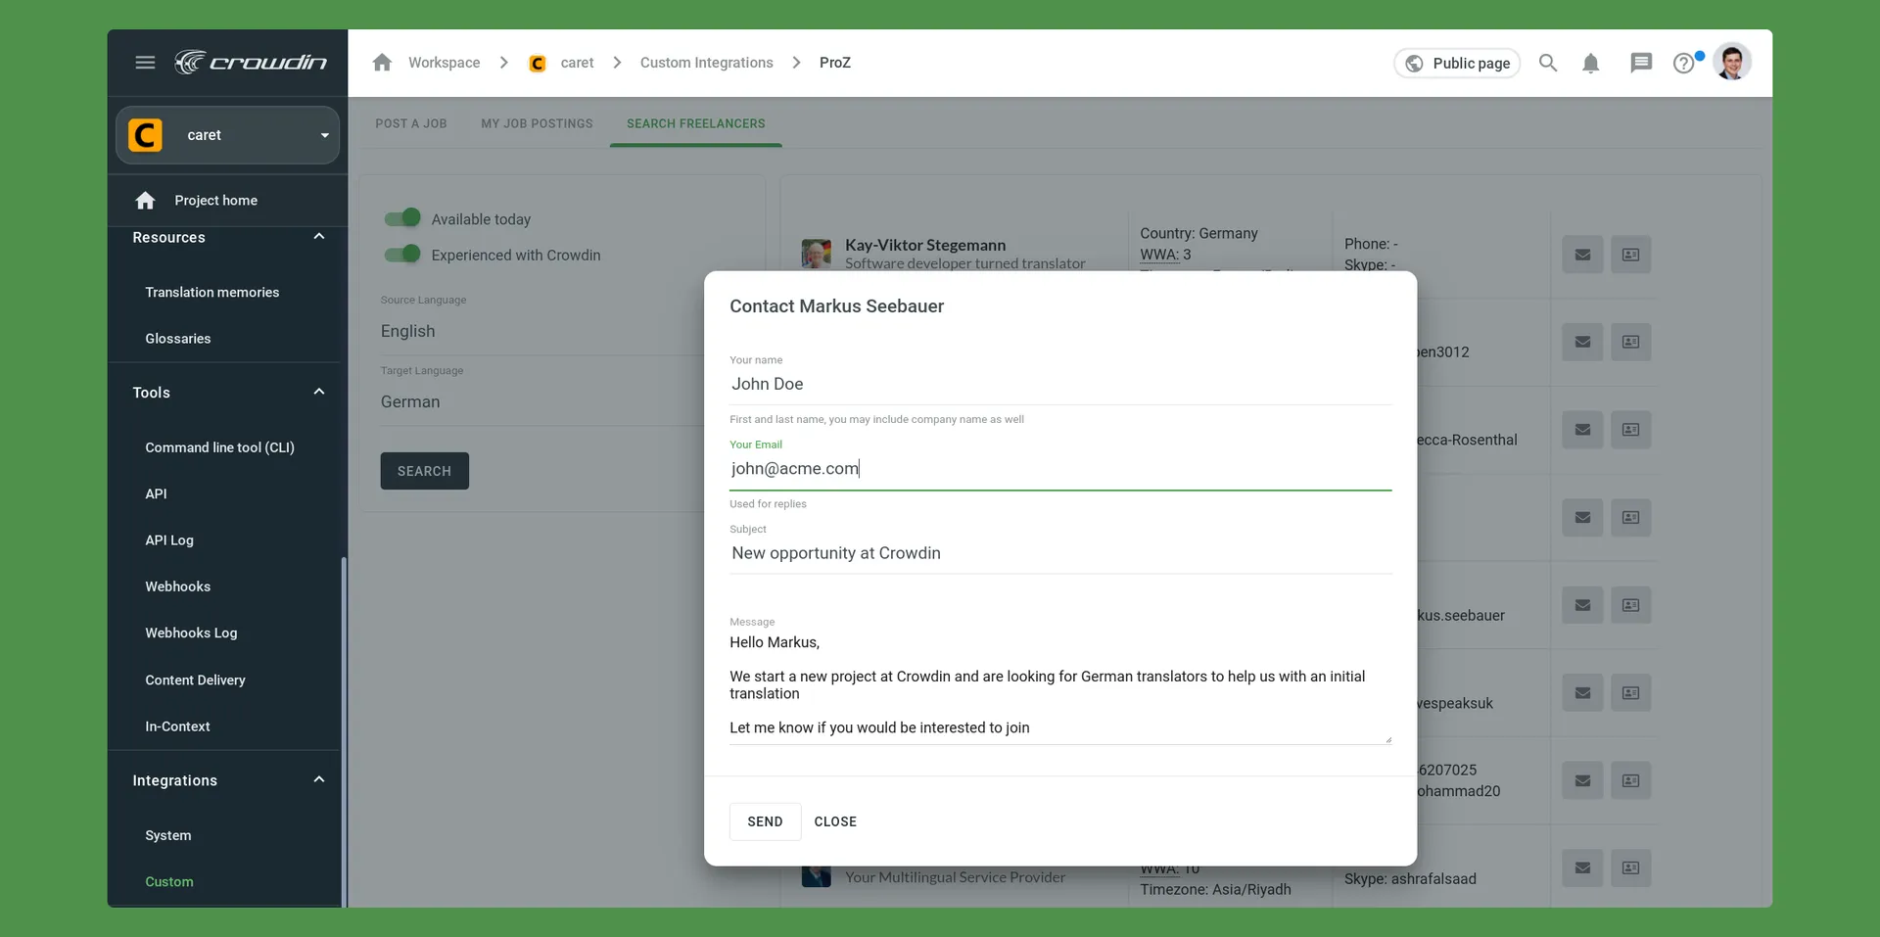The width and height of the screenshot is (1880, 937).
Task: Click the SEARCH button
Action: pyautogui.click(x=424, y=471)
